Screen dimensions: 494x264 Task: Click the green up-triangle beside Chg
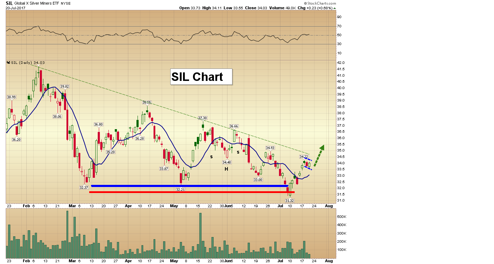pos(334,8)
